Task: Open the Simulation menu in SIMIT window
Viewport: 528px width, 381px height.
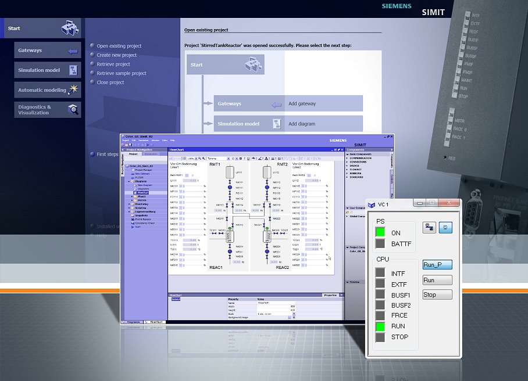Action: point(144,140)
